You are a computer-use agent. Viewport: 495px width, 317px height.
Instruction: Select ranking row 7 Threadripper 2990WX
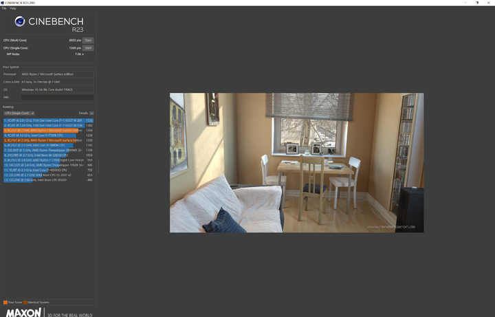(x=48, y=151)
